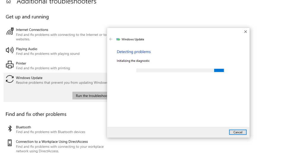Close the Windows Update troubleshooter dialog
The height and width of the screenshot is (153, 304).
(245, 32)
